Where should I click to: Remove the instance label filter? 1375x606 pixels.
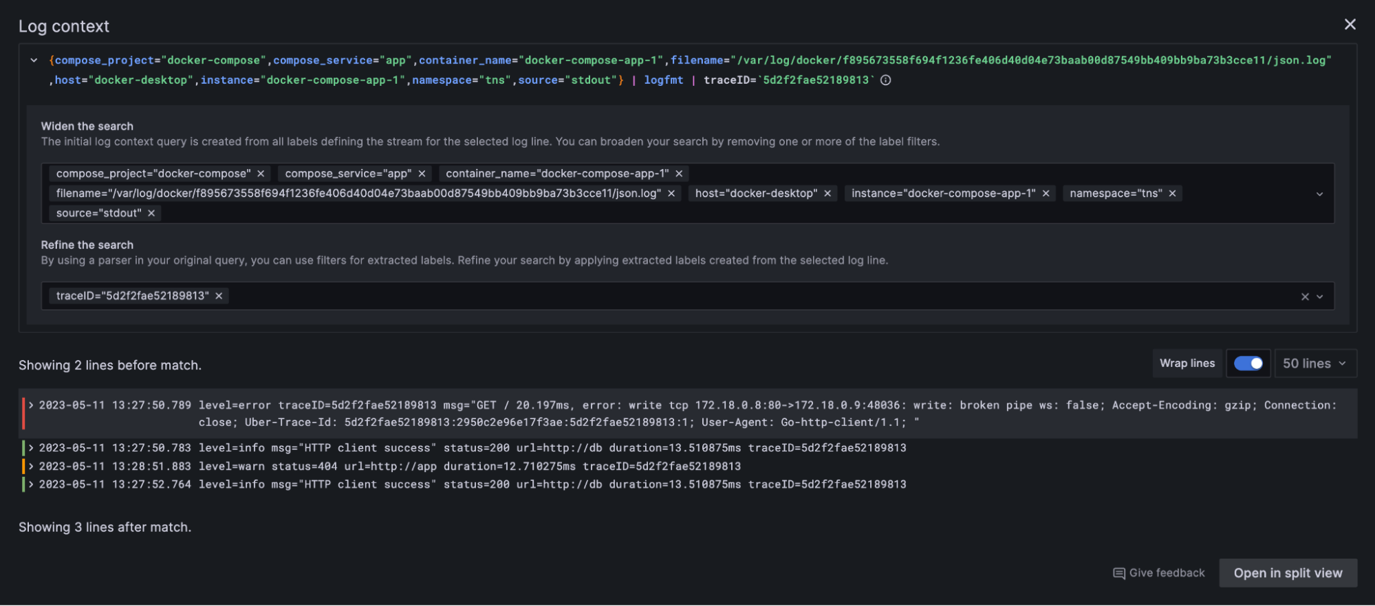point(1046,194)
